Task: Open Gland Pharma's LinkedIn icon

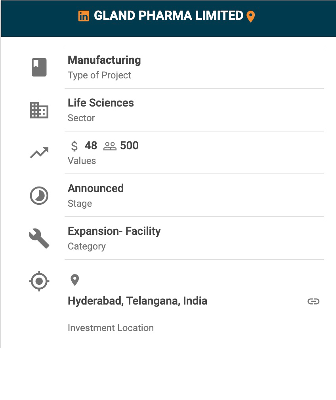Action: [x=83, y=16]
